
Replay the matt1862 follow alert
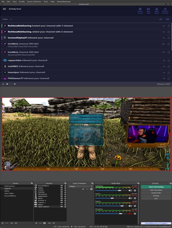pyautogui.click(x=168, y=66)
